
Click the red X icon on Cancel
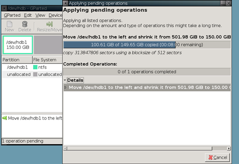click(210, 157)
